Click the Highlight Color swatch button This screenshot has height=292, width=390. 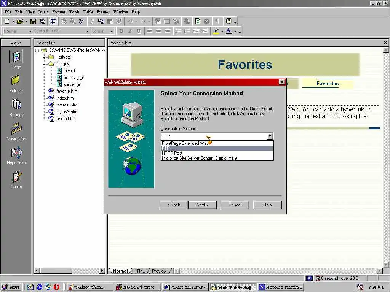click(x=216, y=31)
